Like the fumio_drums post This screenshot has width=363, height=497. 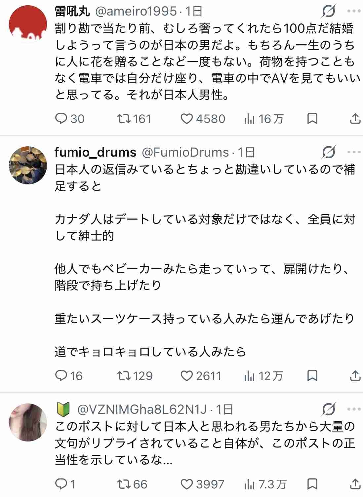pyautogui.click(x=187, y=376)
